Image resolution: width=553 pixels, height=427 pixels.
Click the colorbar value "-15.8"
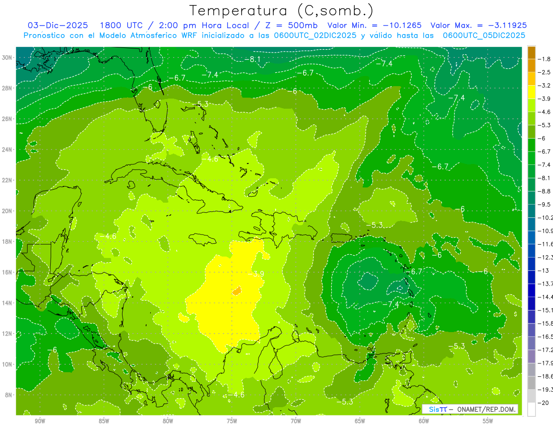pos(546,323)
